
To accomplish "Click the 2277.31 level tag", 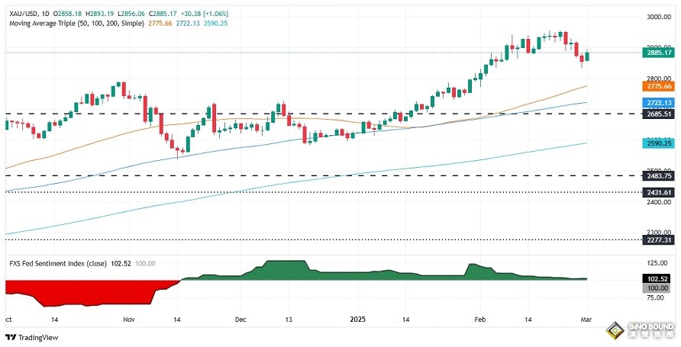I will [x=659, y=240].
